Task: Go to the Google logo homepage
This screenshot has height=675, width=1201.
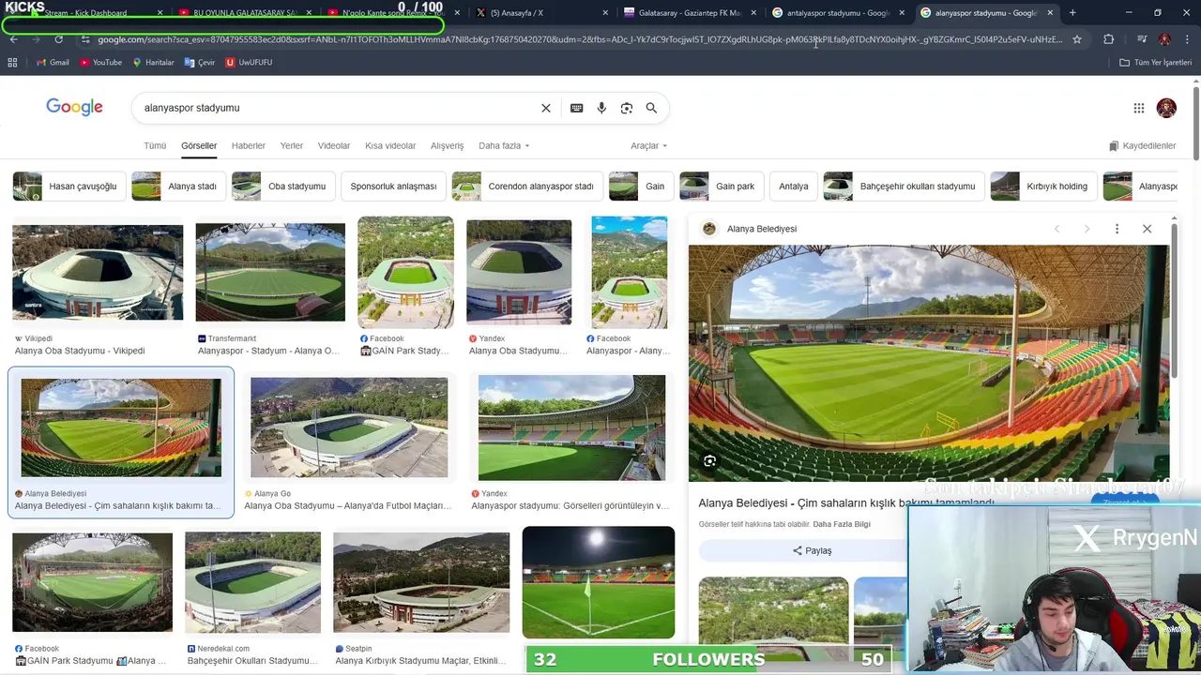Action: [74, 107]
